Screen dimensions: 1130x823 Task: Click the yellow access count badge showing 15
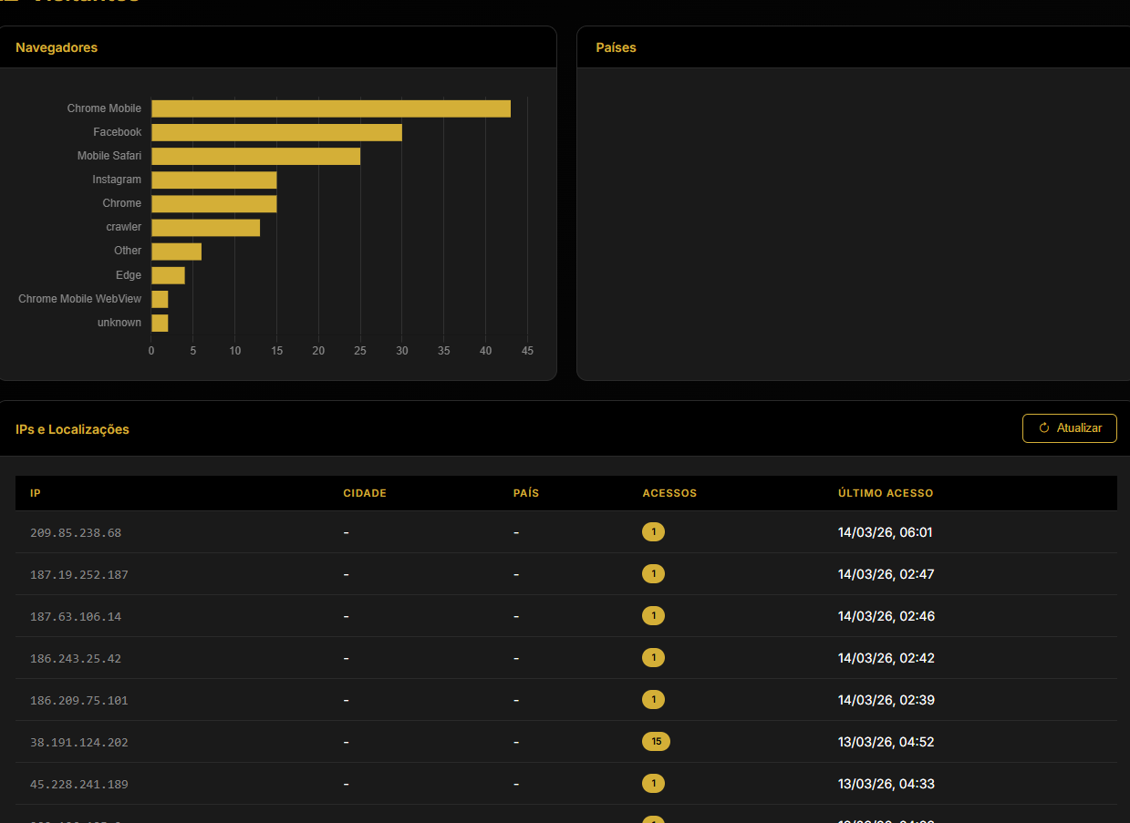(x=656, y=742)
